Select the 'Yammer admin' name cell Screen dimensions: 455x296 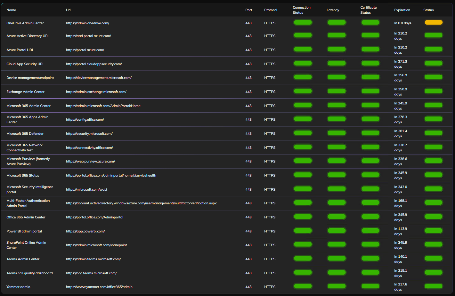pyautogui.click(x=18, y=287)
